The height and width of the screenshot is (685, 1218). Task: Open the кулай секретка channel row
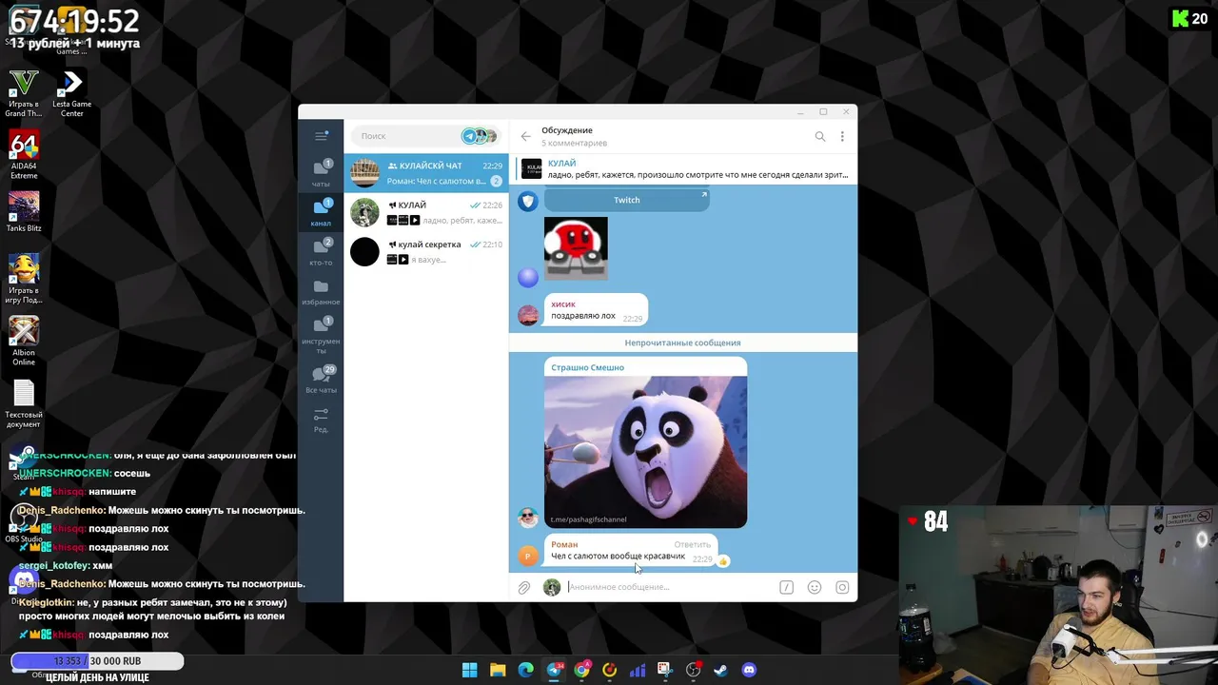point(426,251)
